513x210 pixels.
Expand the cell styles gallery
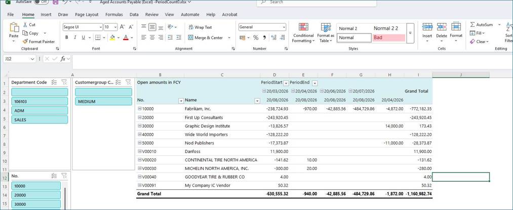coord(410,33)
